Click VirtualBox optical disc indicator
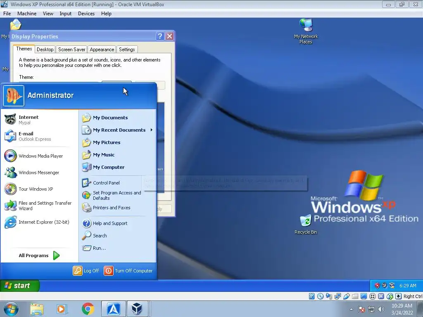The image size is (423, 317). (x=320, y=296)
